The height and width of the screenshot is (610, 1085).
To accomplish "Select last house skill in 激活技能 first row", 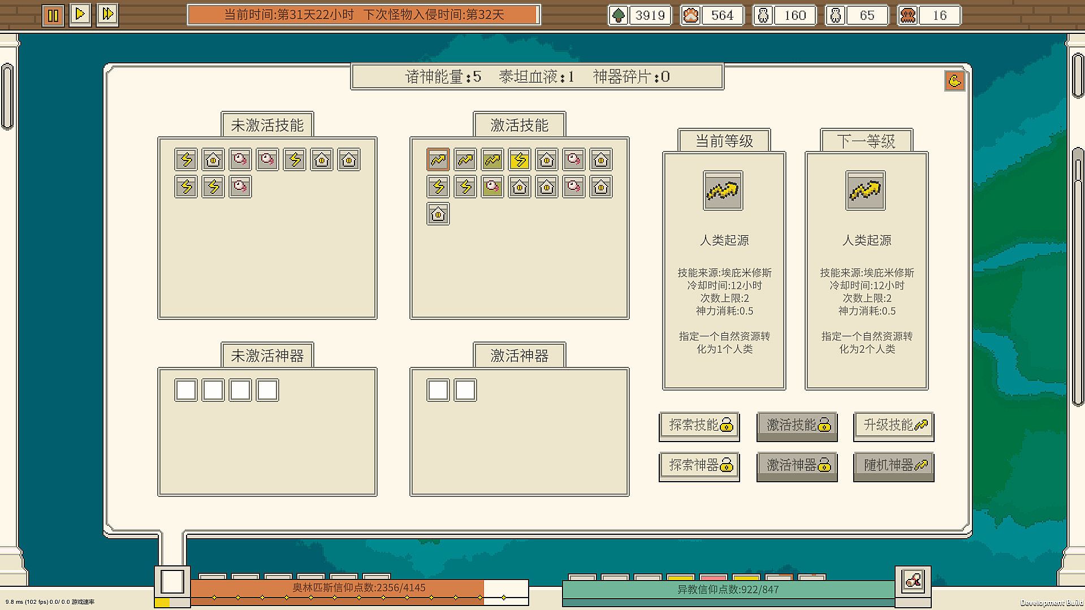I will pyautogui.click(x=601, y=160).
